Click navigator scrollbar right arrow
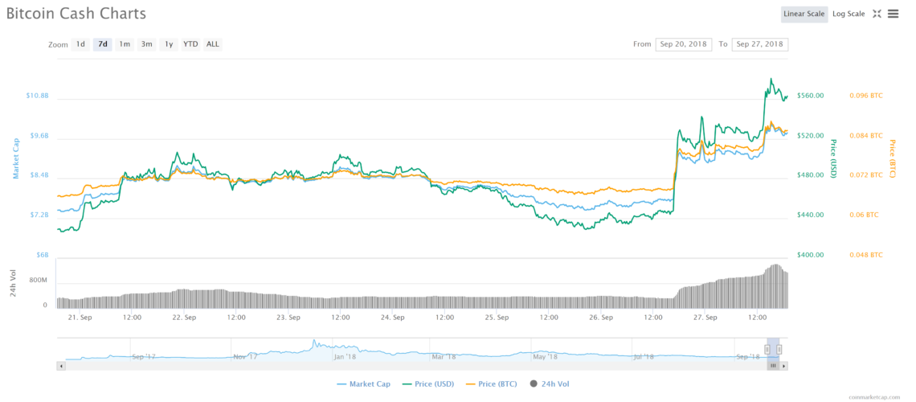 784,366
